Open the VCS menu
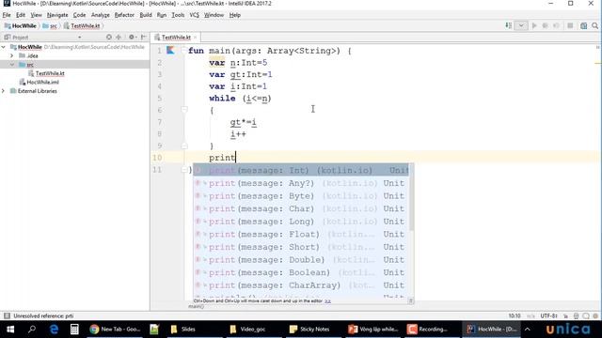The height and width of the screenshot is (338, 602). 195,15
